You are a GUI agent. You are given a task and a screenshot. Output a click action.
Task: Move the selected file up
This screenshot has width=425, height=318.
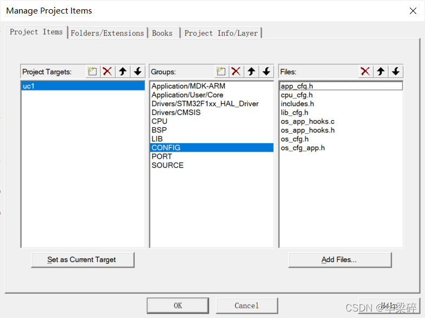381,72
